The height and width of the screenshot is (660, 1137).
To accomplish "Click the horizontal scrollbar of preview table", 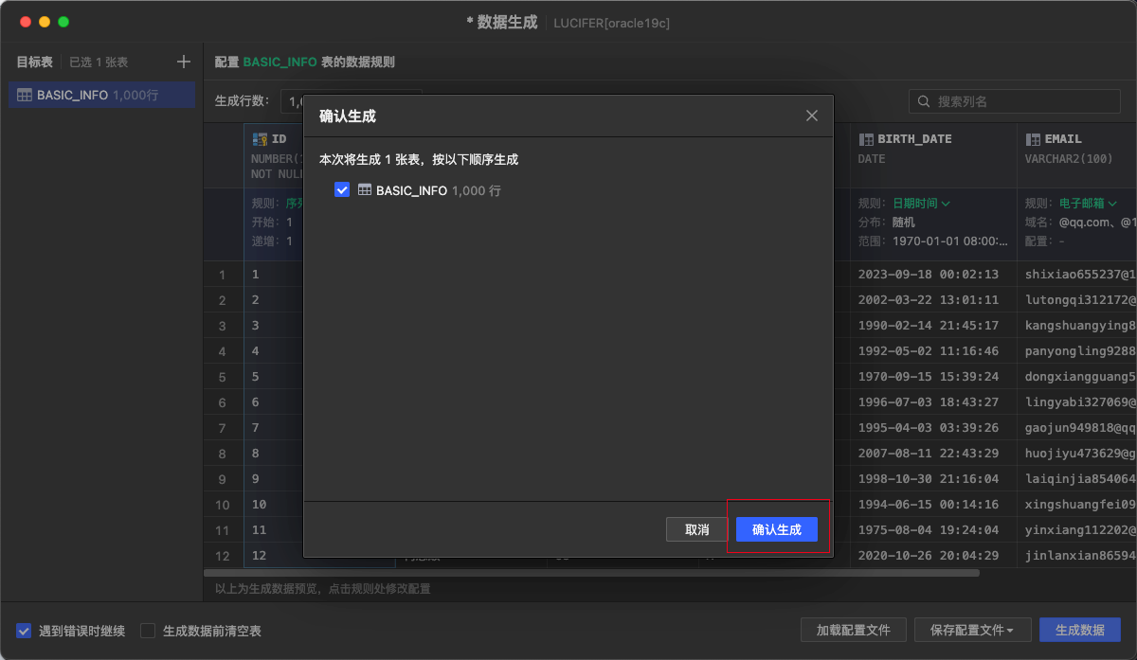I will (591, 573).
